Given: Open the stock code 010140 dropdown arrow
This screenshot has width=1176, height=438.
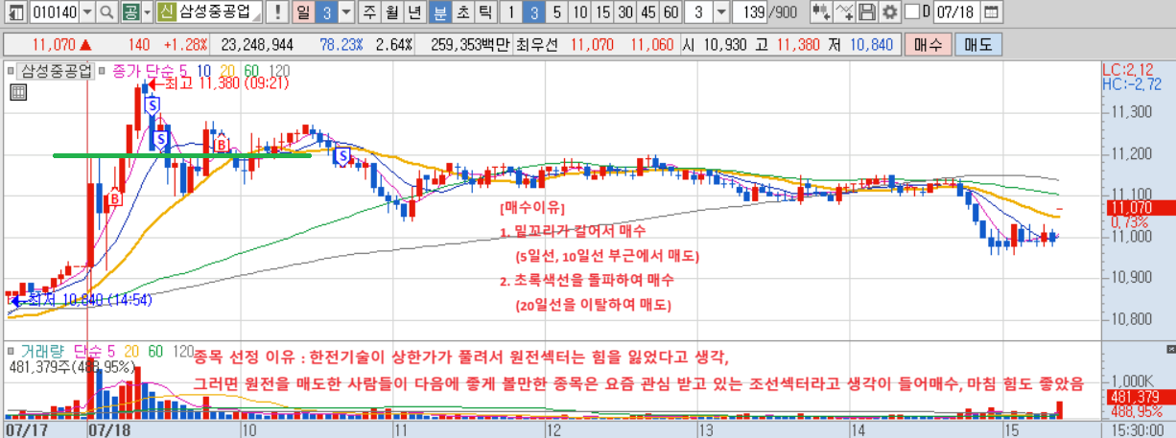Looking at the screenshot, I should (x=86, y=12).
